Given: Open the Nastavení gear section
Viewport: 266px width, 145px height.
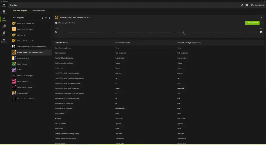Looking at the screenshot, I should pyautogui.click(x=4, y=40).
